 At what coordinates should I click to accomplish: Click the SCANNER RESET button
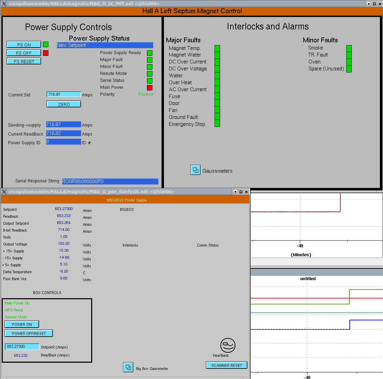point(227,365)
